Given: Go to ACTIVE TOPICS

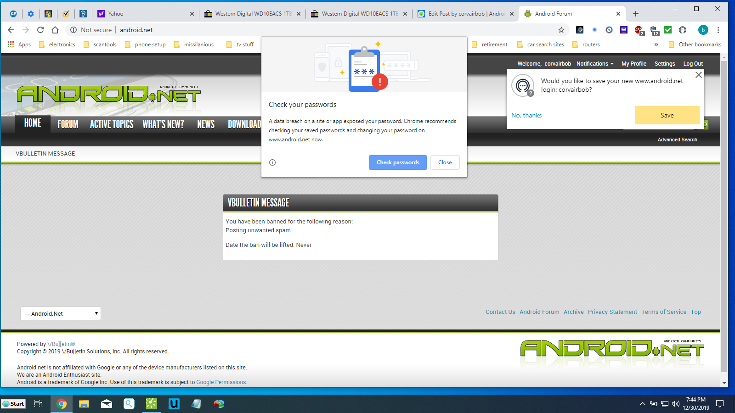Looking at the screenshot, I should coord(112,124).
